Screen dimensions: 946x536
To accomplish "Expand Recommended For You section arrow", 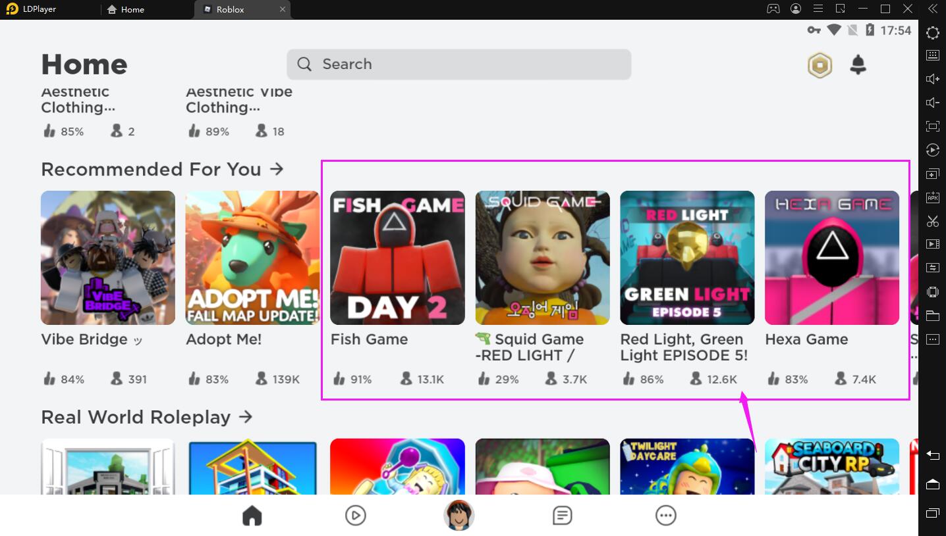I will [x=277, y=169].
